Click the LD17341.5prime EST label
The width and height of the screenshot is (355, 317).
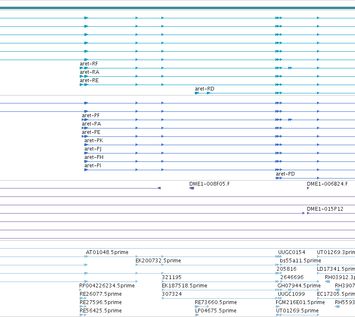point(336,269)
